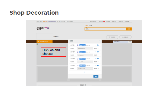Expand the XXXXX shop name dropdown

(56, 37)
